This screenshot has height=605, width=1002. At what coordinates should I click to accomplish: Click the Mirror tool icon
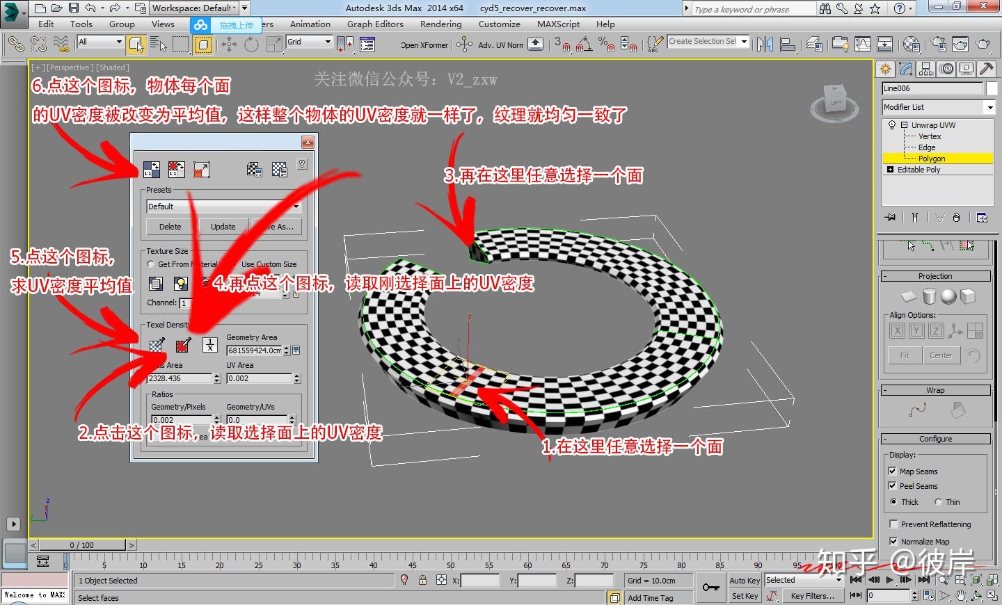[x=765, y=45]
